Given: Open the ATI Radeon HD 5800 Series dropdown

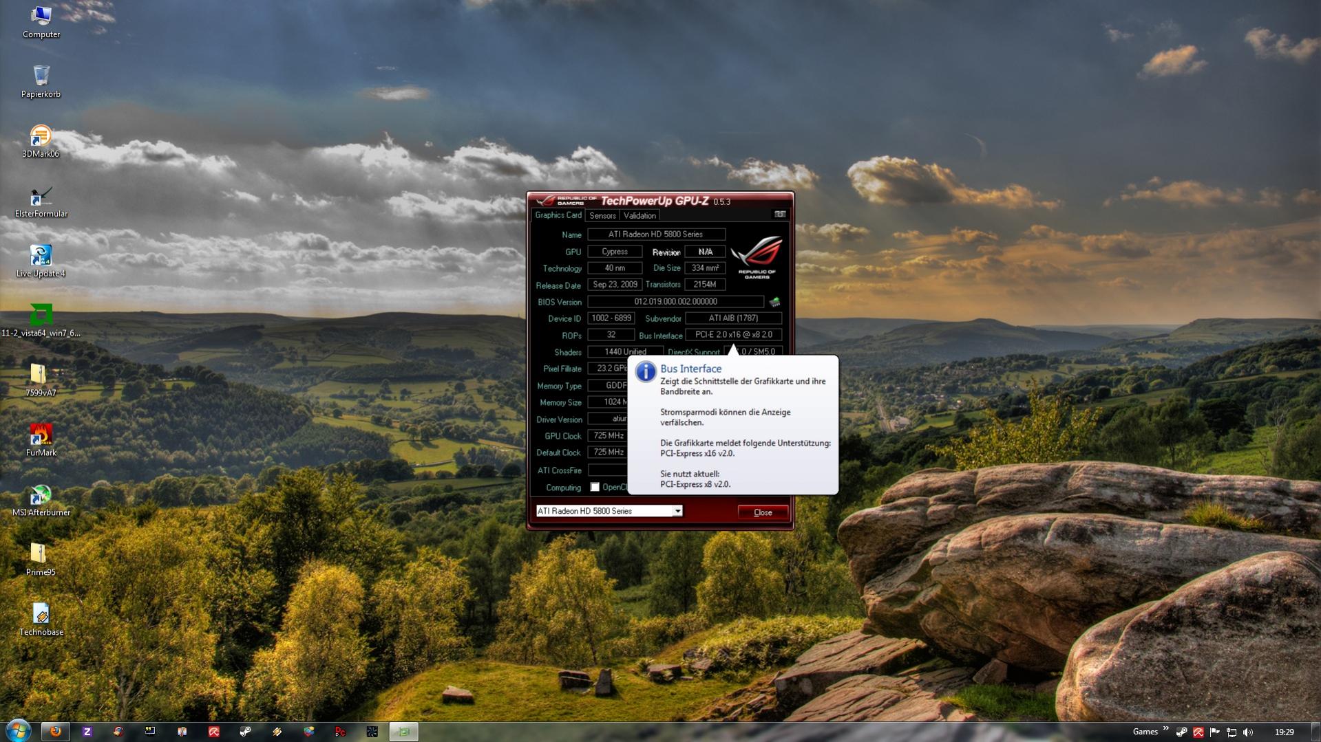Looking at the screenshot, I should tap(609, 511).
